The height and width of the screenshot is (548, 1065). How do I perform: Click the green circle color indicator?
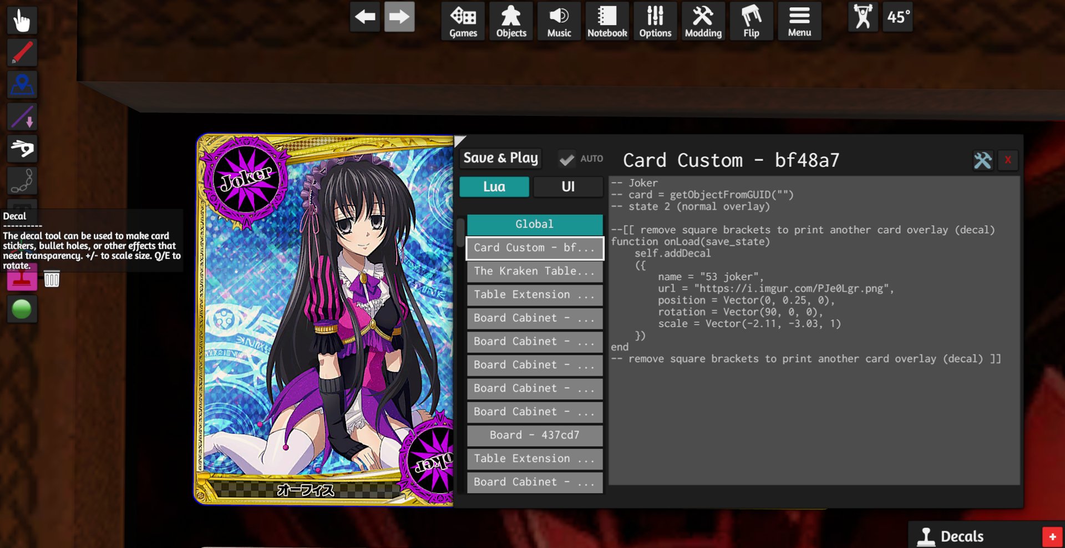22,309
